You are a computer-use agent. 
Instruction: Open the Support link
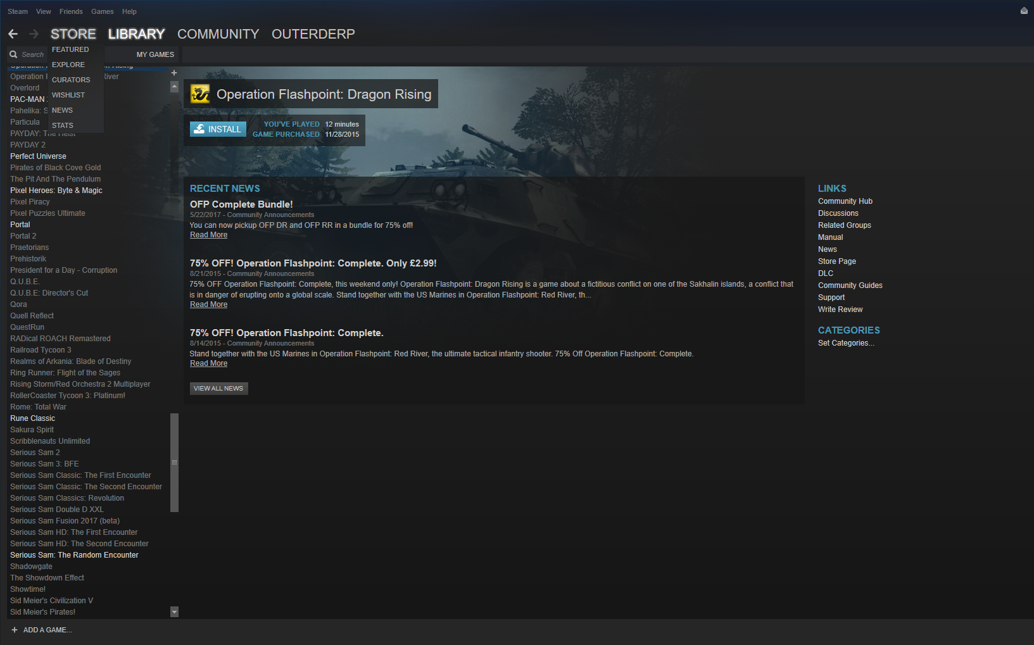tap(831, 297)
